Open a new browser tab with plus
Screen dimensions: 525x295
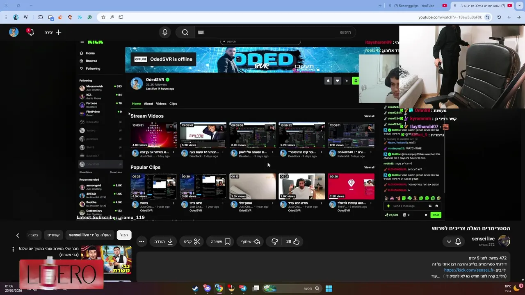click(x=380, y=6)
